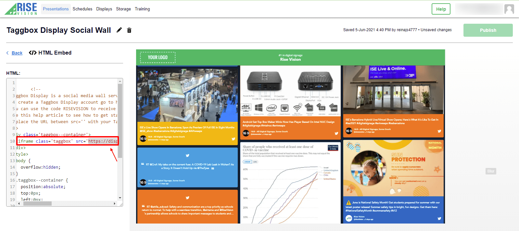
Task: Click the pencil edit icon beside title
Action: click(119, 30)
